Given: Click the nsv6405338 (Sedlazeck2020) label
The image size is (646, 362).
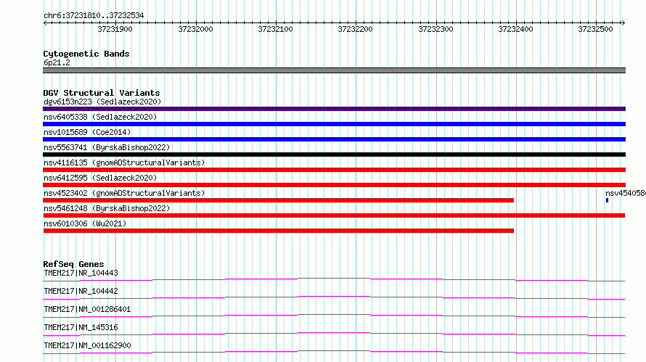Looking at the screenshot, I should [100, 117].
